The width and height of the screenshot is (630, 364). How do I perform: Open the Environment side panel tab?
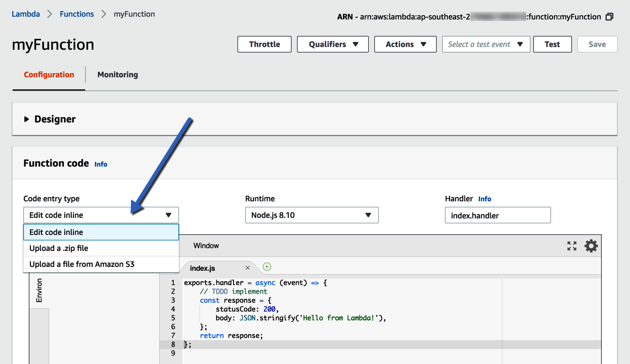point(39,291)
